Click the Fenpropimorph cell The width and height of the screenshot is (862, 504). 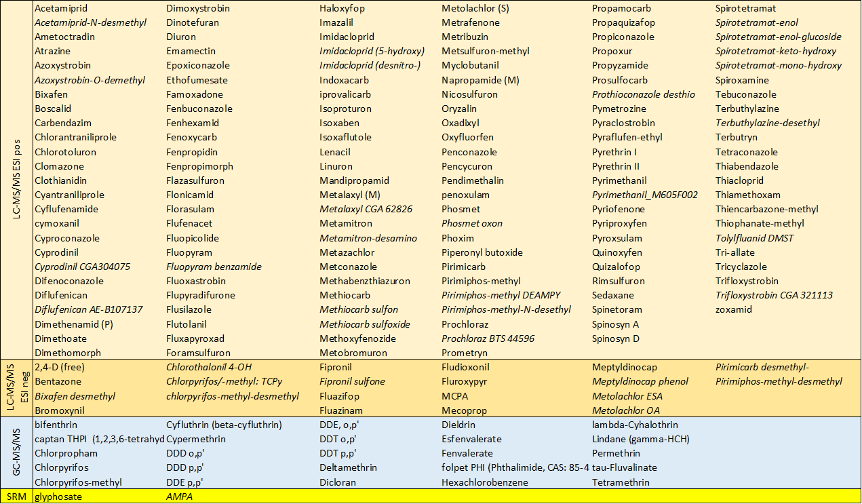[x=199, y=166]
